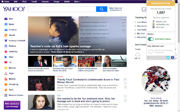Viewport: 180px width, 112px height.
Task: Click the Movies icon in sidebar
Action: pyautogui.click(x=6, y=68)
